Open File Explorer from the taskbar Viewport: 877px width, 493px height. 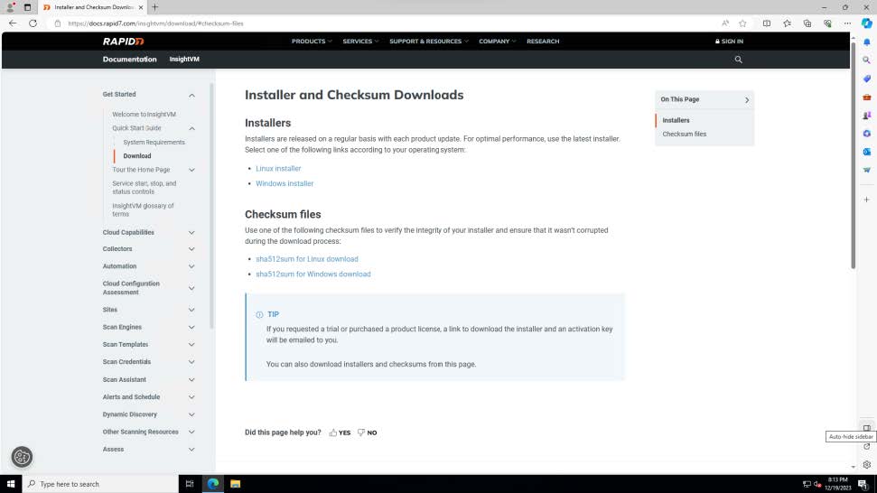pos(236,484)
